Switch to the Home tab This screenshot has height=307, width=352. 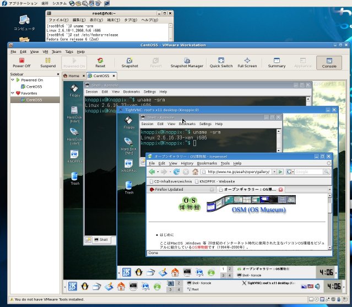(x=74, y=76)
